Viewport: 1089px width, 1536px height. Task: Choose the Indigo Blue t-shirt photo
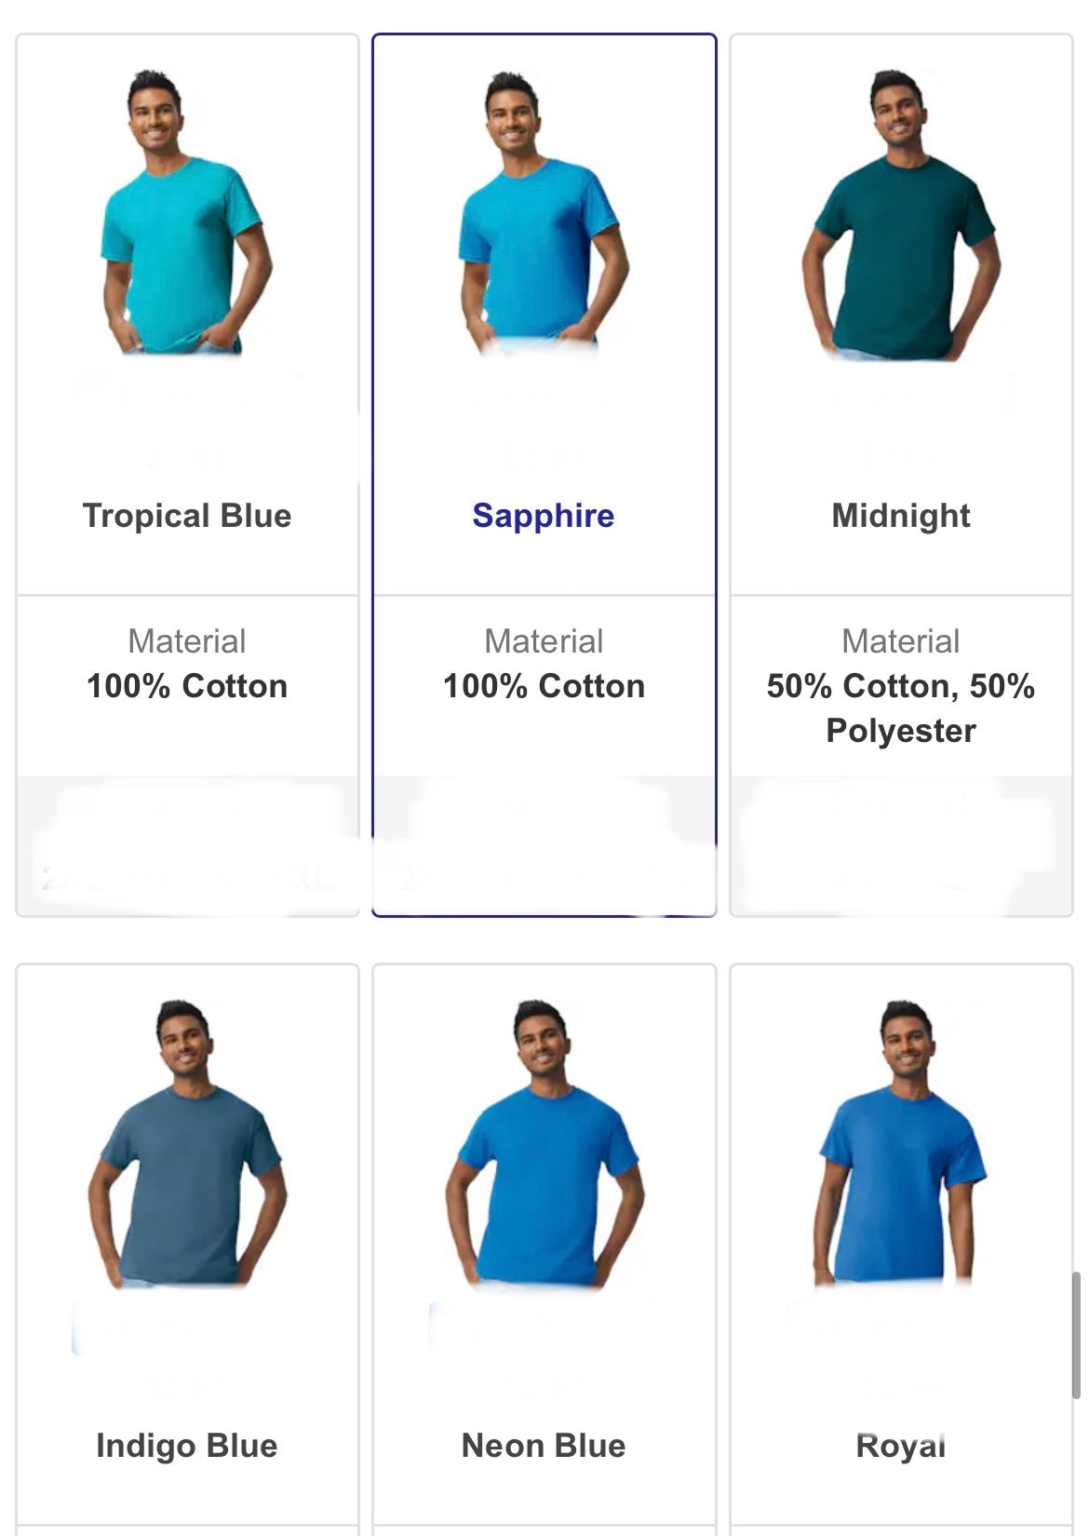point(186,1143)
